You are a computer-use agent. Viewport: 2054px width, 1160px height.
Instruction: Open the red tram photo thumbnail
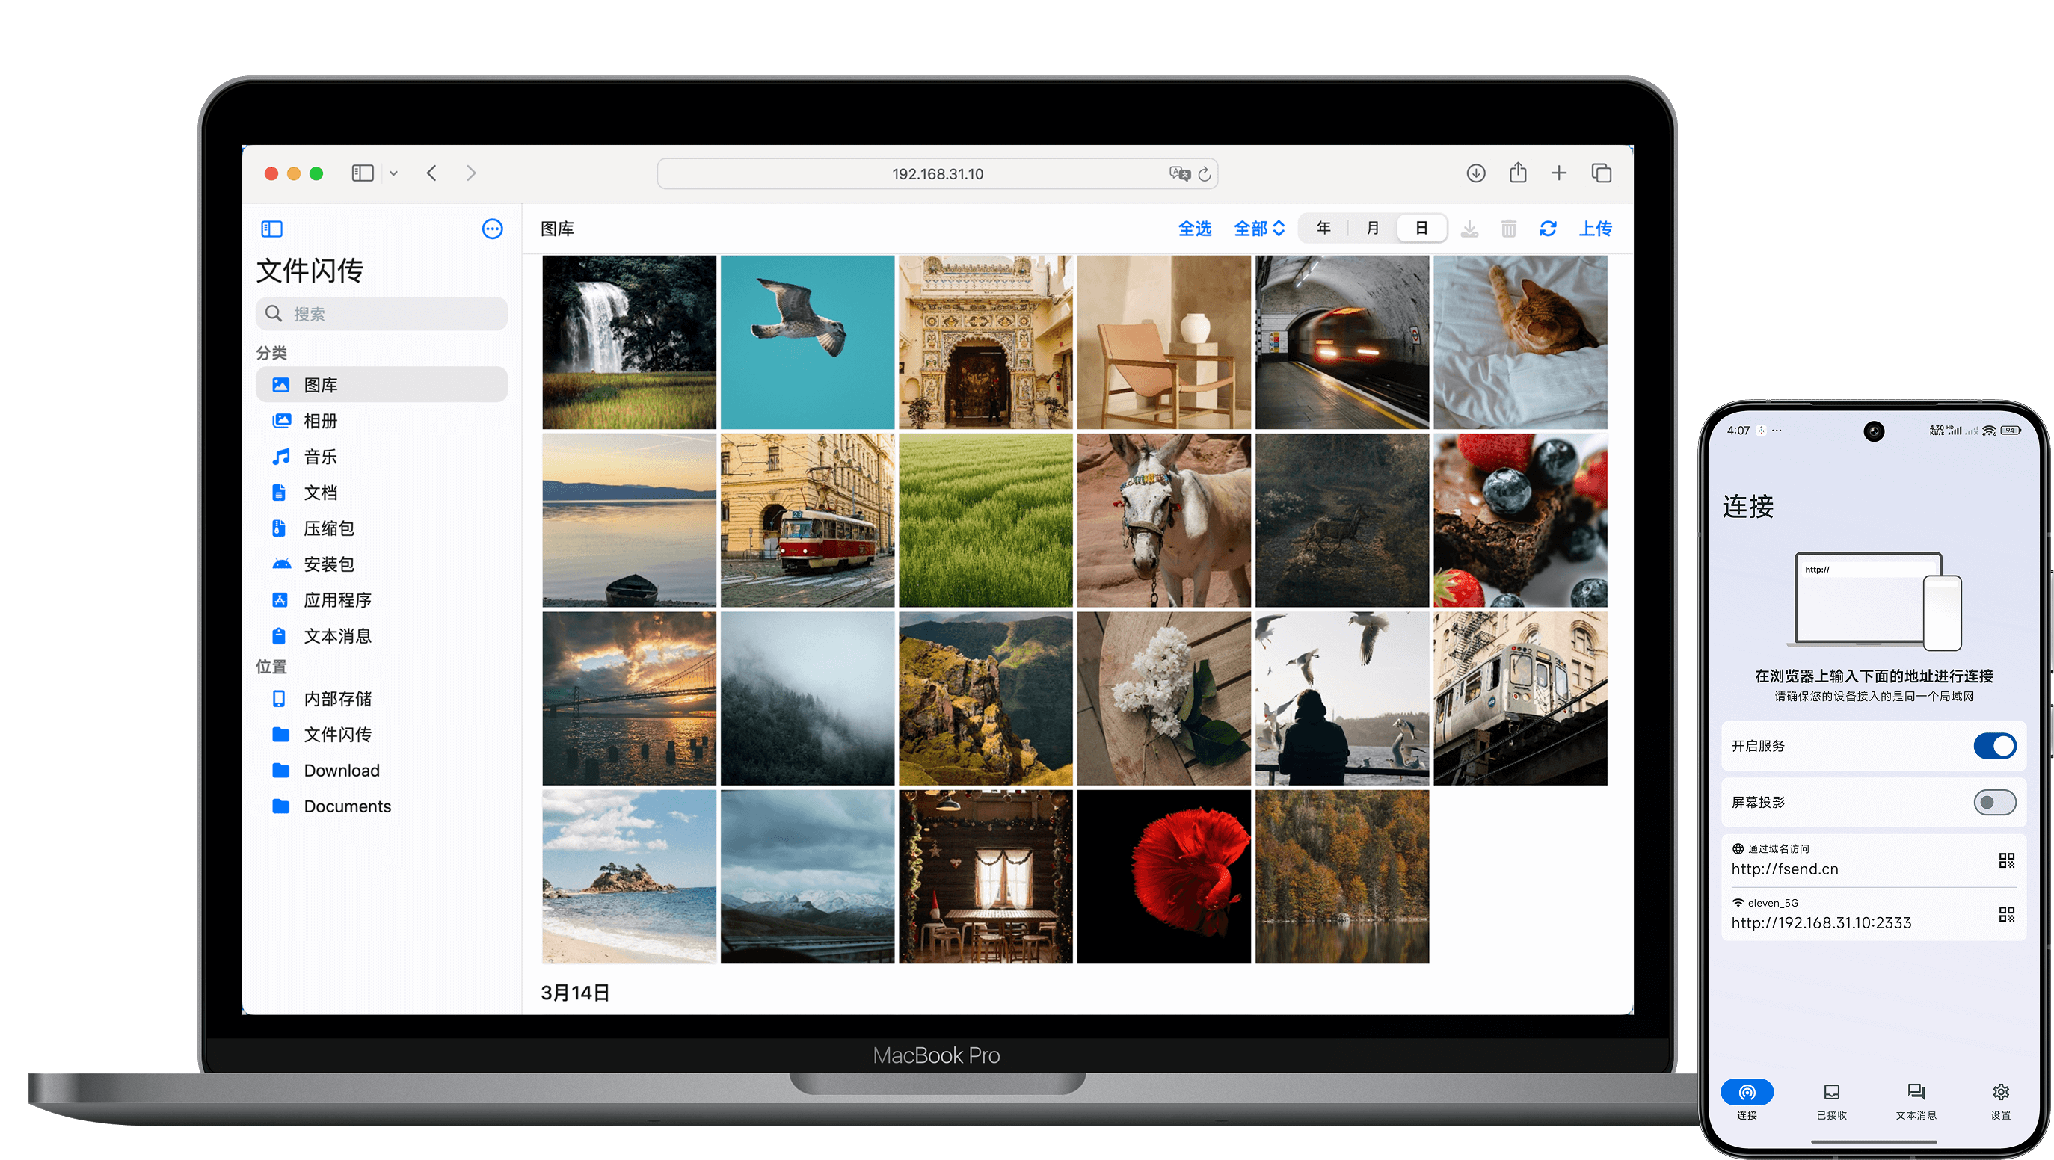[808, 521]
